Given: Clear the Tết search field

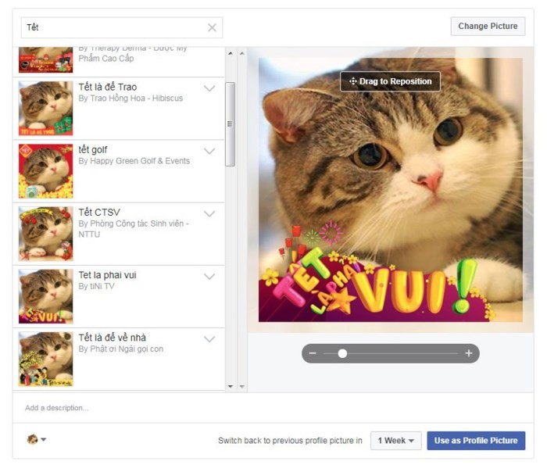Looking at the screenshot, I should click(x=212, y=27).
